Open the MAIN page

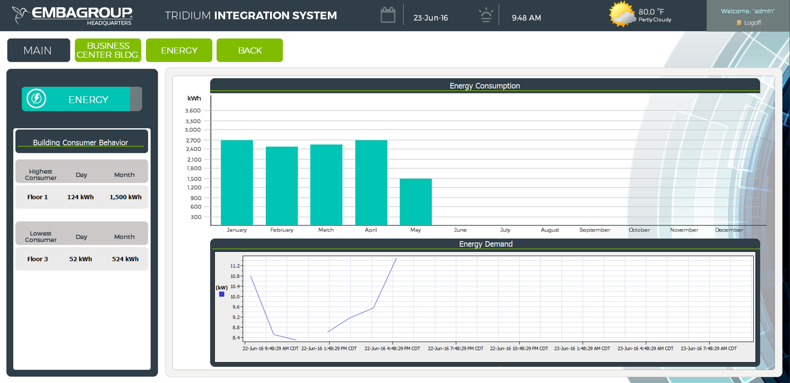point(38,50)
